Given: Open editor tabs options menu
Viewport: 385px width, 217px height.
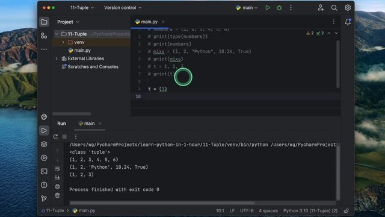Looking at the screenshot, I should coord(334,22).
